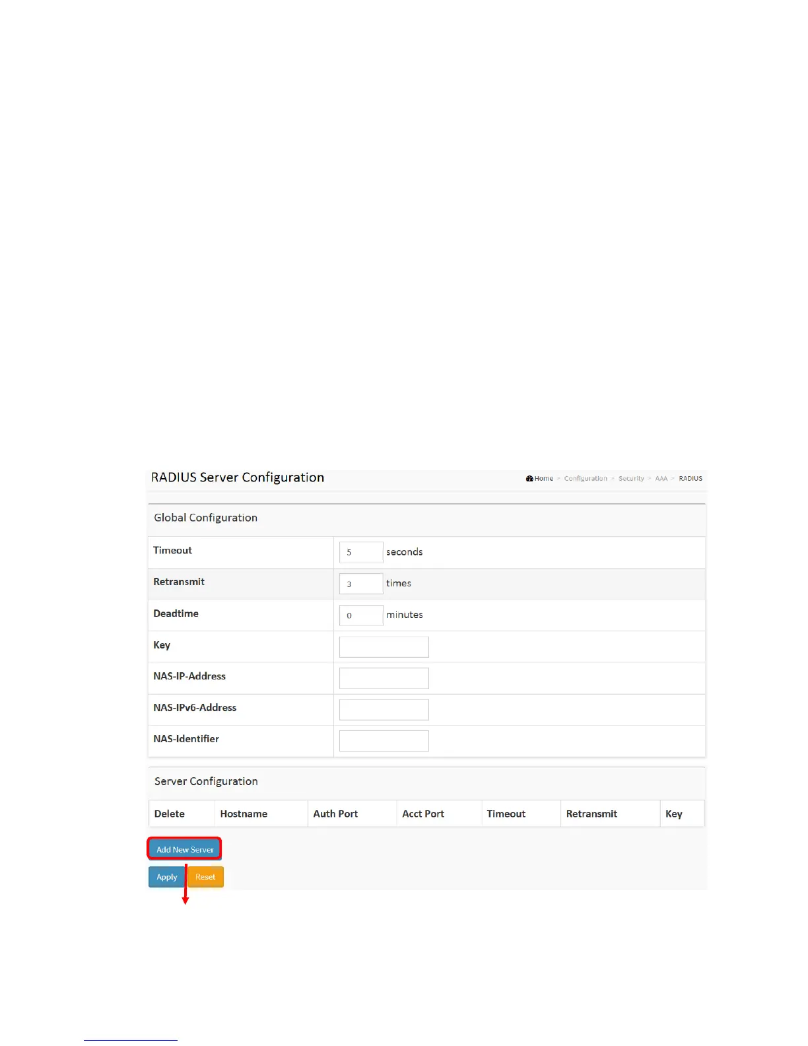Click the NAS-IPv6-Address row label
The width and height of the screenshot is (808, 1046).
(195, 707)
